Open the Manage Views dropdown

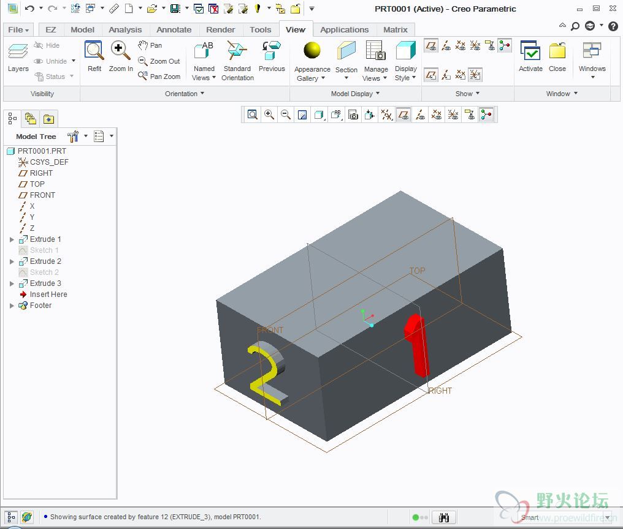point(375,73)
